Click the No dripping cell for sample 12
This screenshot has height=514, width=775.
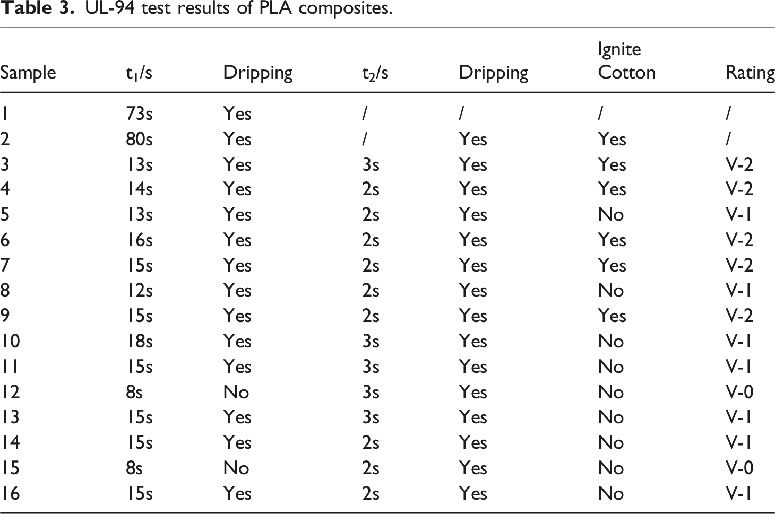[x=236, y=392]
